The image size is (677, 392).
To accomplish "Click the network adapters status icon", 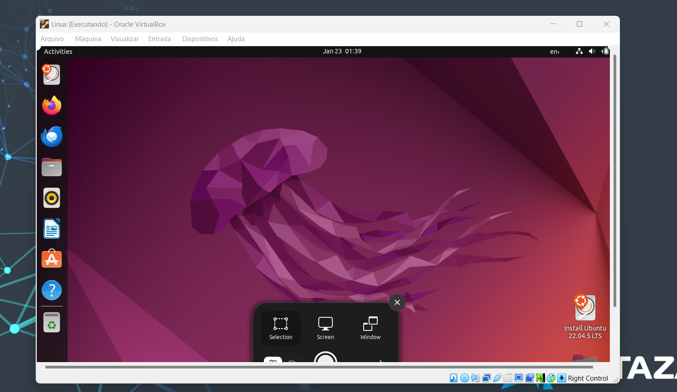I will 487,378.
